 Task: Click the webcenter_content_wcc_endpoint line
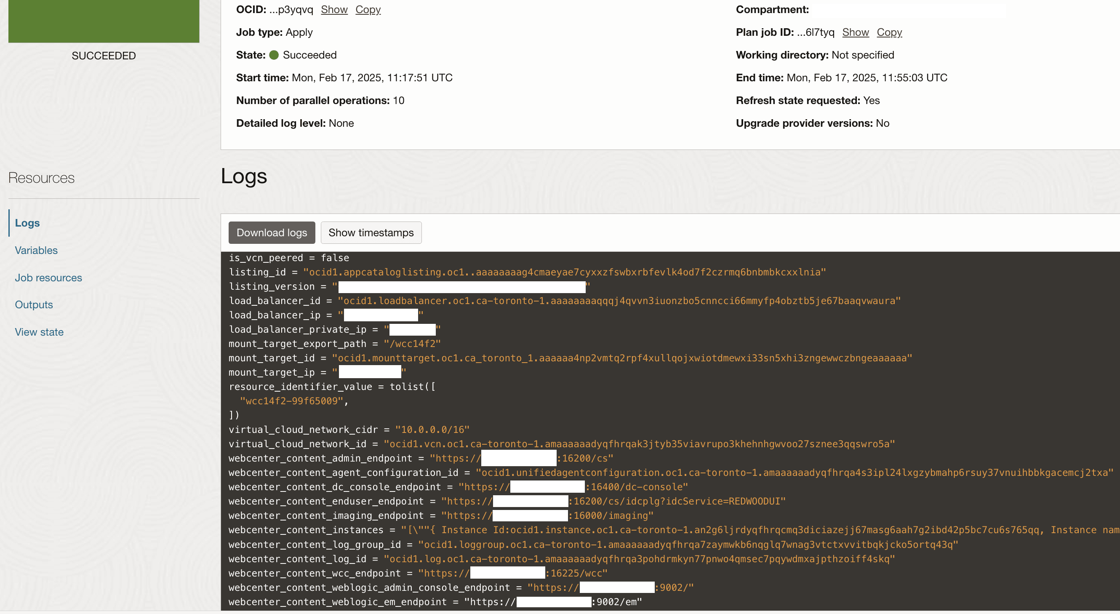pos(418,574)
